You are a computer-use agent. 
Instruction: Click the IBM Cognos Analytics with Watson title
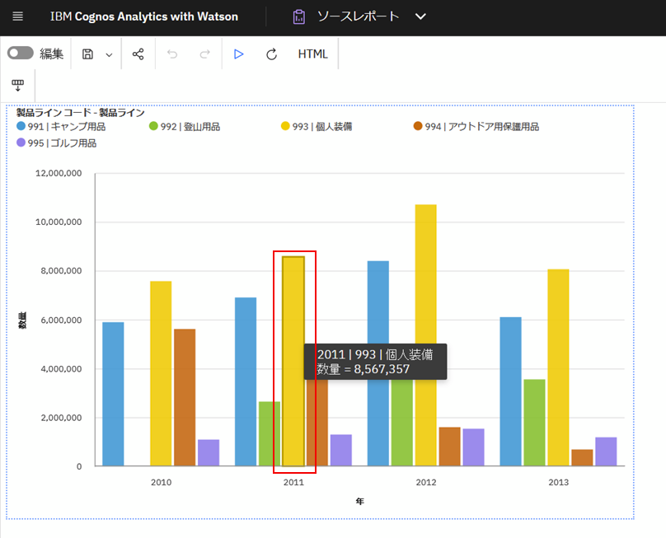[x=144, y=16]
